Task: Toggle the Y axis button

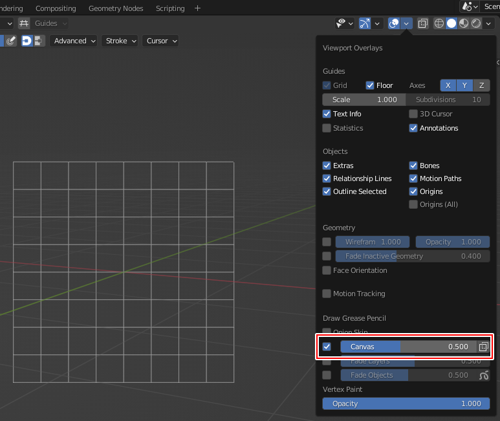Action: point(464,85)
